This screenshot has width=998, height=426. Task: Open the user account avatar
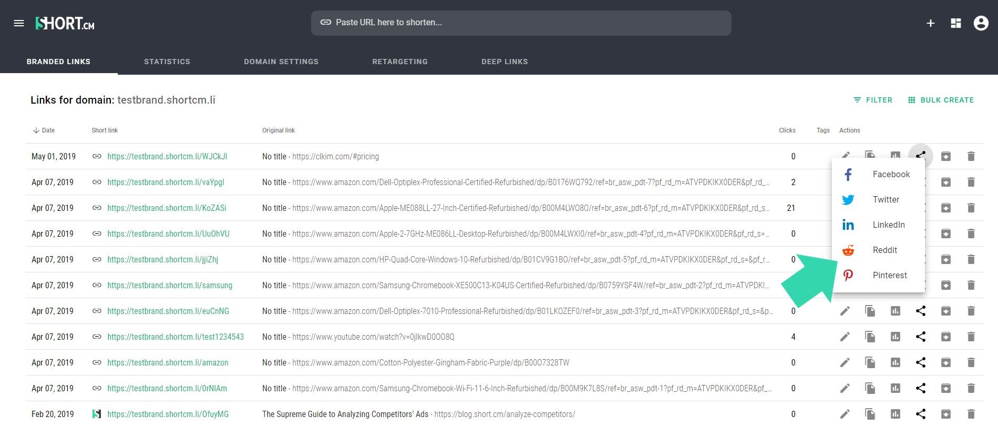tap(981, 23)
